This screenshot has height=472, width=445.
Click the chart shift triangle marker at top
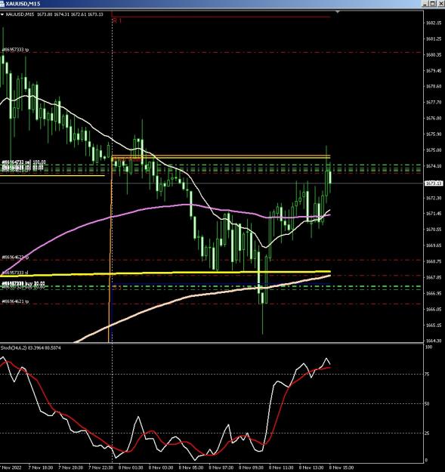click(338, 12)
